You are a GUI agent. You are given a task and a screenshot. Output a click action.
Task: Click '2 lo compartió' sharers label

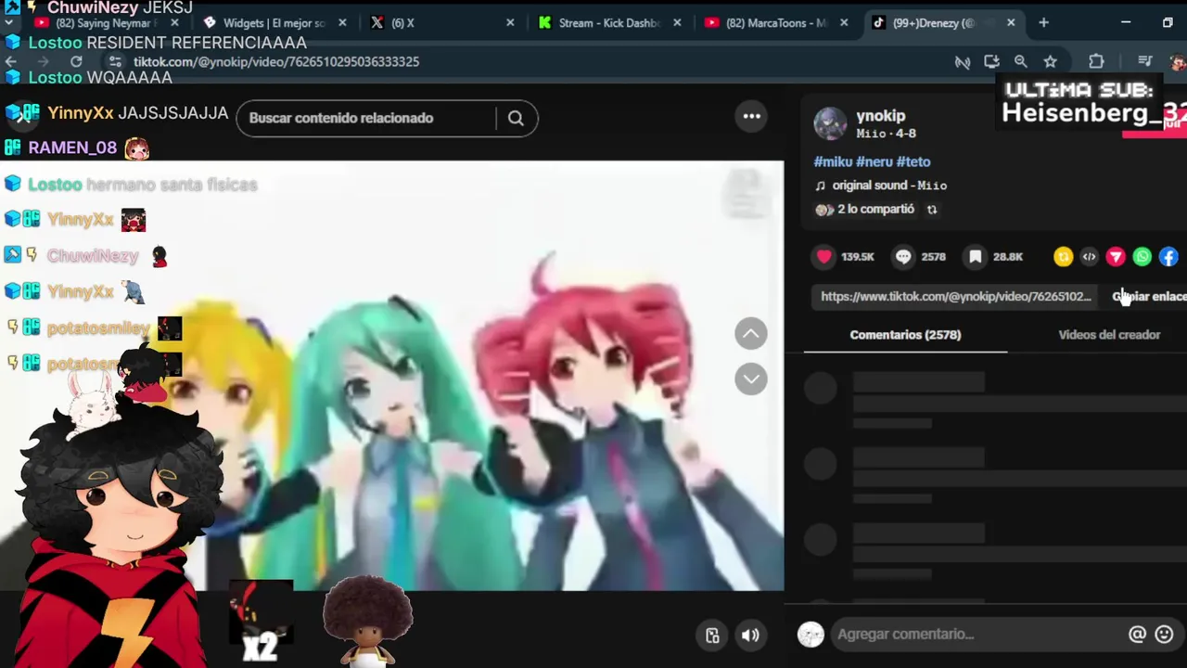[875, 210]
